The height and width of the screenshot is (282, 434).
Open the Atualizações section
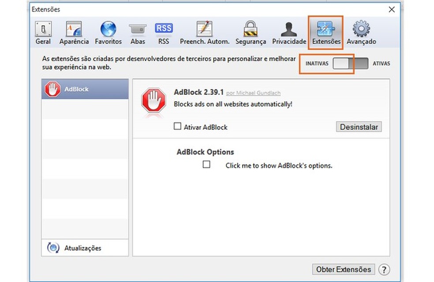(x=85, y=248)
